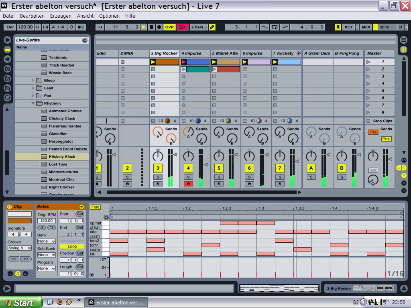Open the Live Device Browser icon
This screenshot has height=308, width=411.
pyautogui.click(x=7, y=49)
